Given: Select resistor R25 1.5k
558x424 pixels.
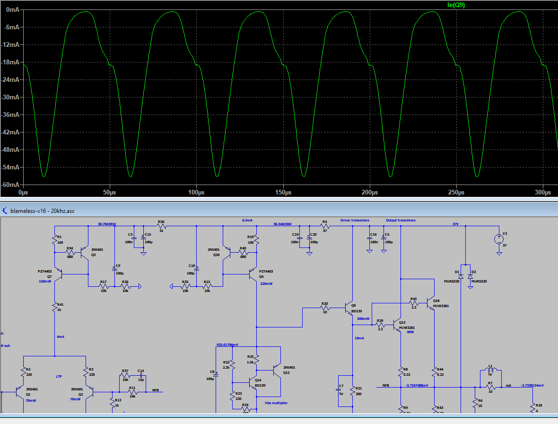Looking at the screenshot, I should (x=256, y=360).
